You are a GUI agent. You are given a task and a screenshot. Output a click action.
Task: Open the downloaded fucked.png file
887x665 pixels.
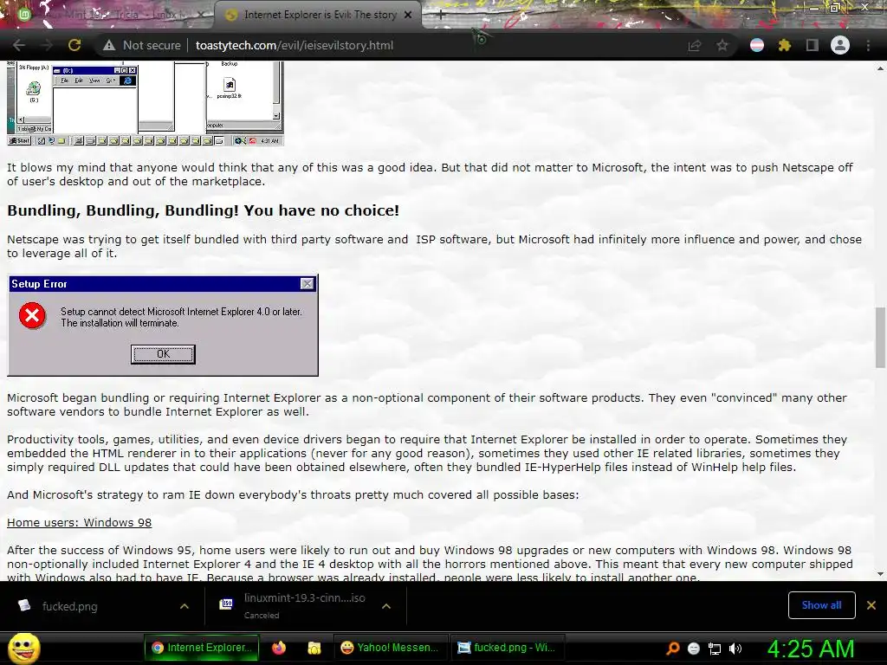pyautogui.click(x=69, y=606)
